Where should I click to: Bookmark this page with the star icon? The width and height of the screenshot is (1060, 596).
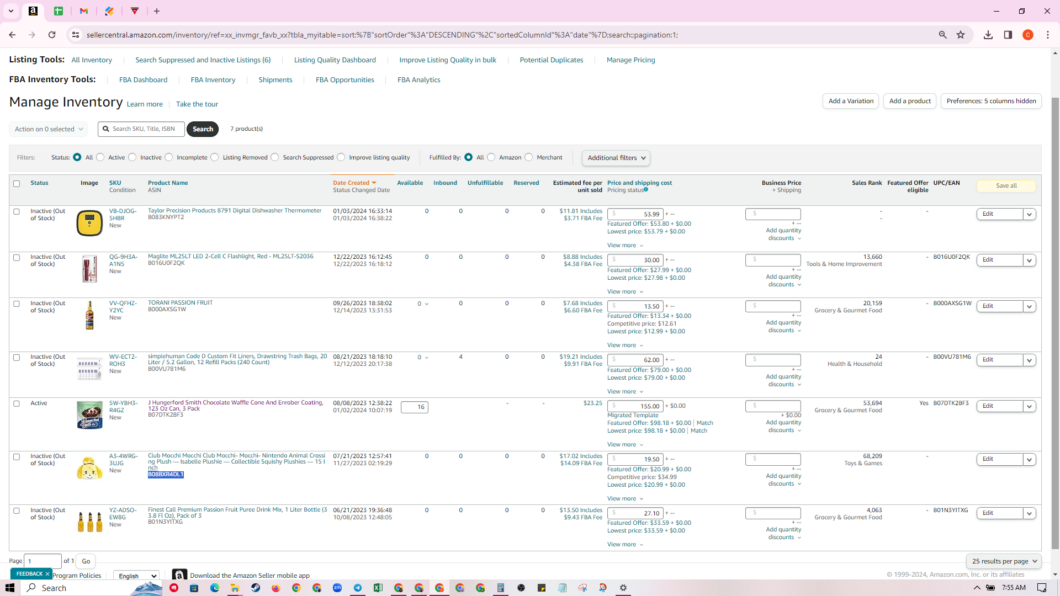[961, 35]
